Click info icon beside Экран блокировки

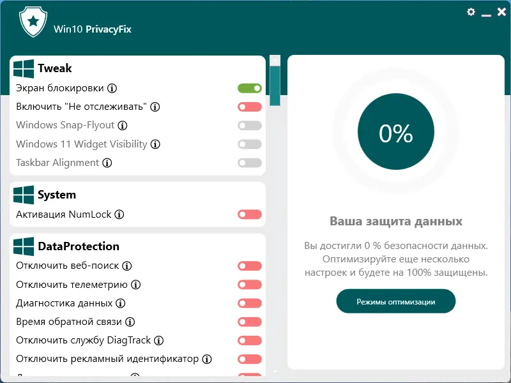pos(112,88)
